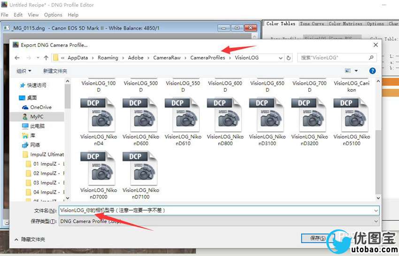399x256 pixels.
Task: Open the 04 ImpulZ folder
Action: [45, 192]
